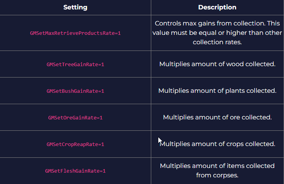Select the GMSetOreGainRate=1 setting text

75,118
